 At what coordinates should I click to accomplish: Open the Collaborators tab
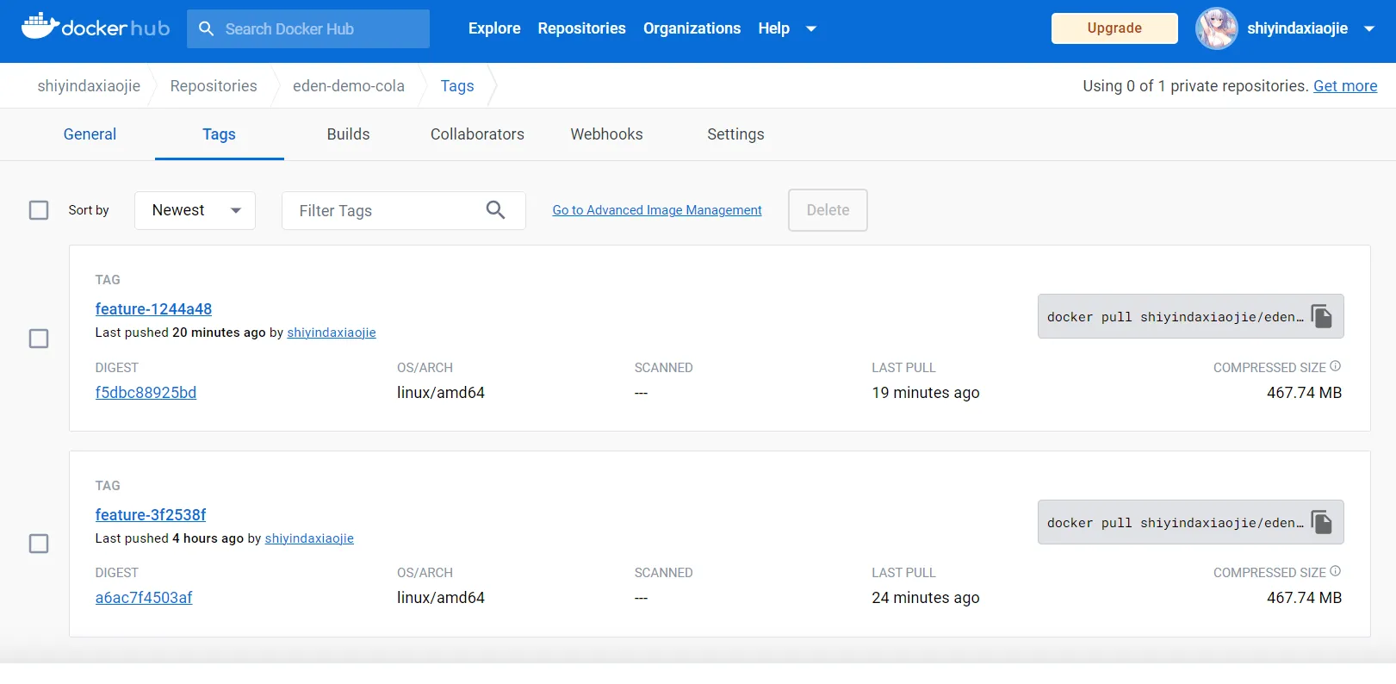click(x=477, y=134)
